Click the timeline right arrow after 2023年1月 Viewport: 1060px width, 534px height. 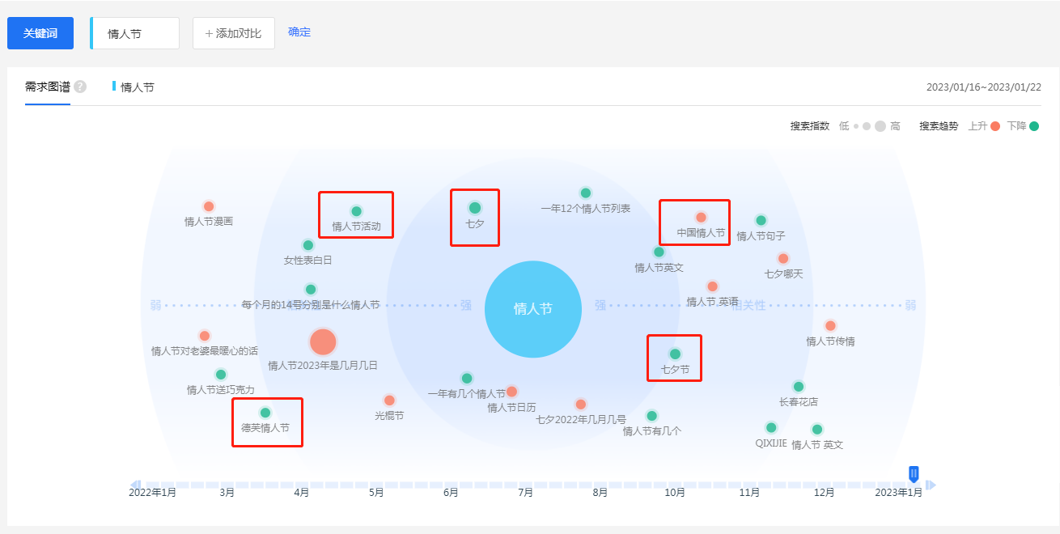click(x=931, y=485)
